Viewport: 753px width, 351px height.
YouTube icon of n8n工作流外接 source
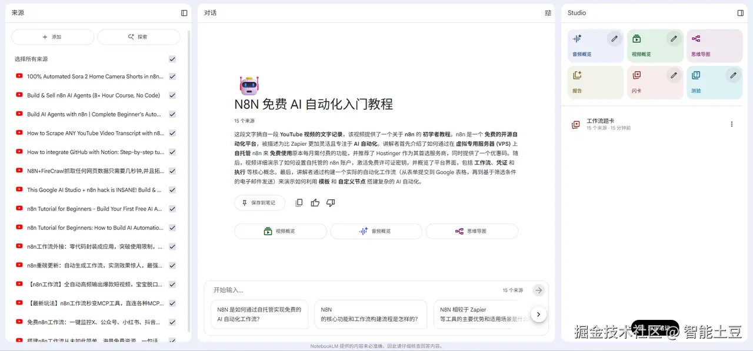tap(19, 246)
